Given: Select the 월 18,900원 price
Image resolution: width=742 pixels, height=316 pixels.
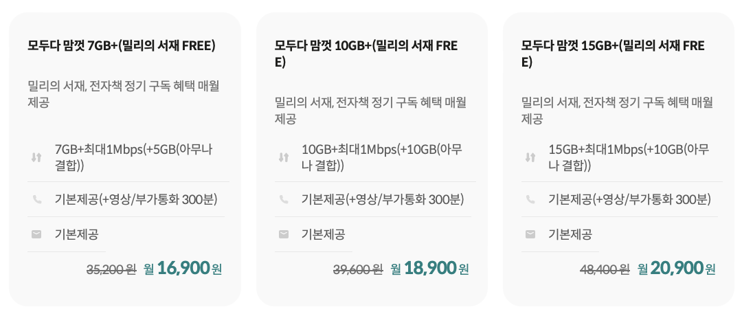Looking at the screenshot, I should [429, 269].
